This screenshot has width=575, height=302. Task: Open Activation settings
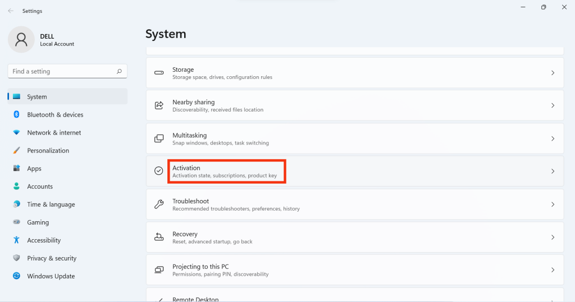355,171
